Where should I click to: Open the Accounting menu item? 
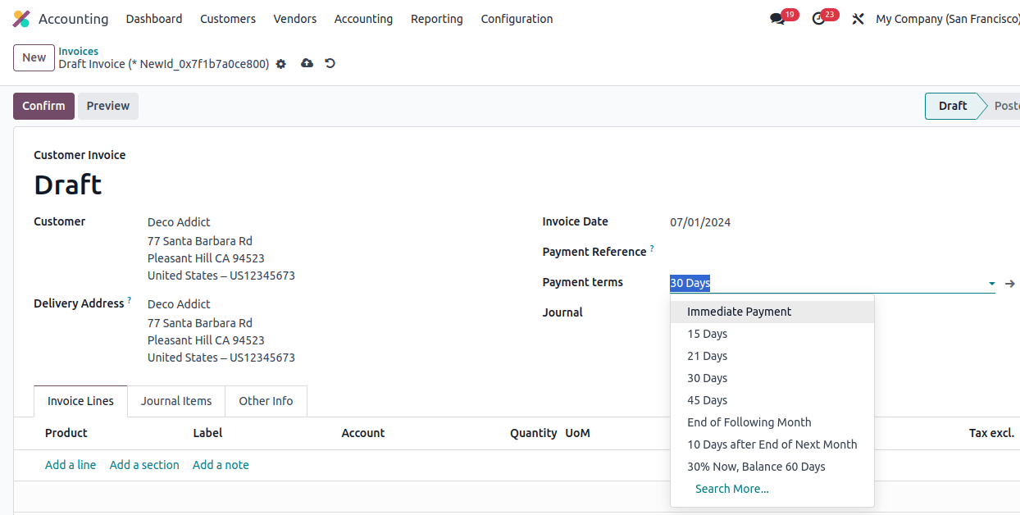[x=363, y=19]
